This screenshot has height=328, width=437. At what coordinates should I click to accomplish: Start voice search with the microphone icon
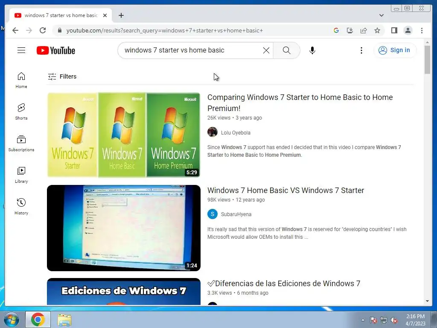[312, 50]
